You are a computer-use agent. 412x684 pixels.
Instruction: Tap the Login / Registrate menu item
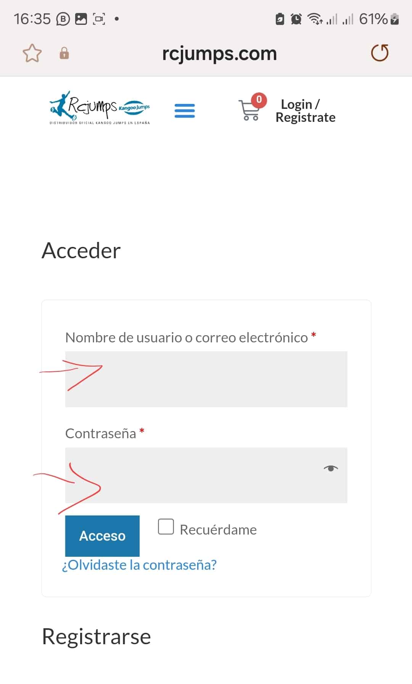[306, 111]
